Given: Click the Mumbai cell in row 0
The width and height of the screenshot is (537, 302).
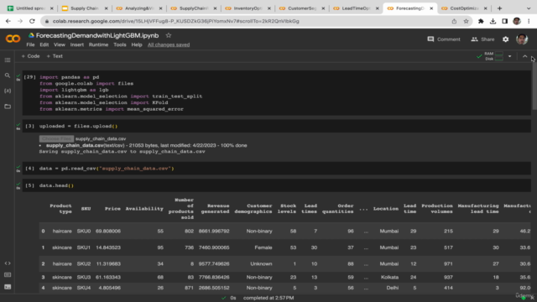Looking at the screenshot, I should pyautogui.click(x=389, y=232).
